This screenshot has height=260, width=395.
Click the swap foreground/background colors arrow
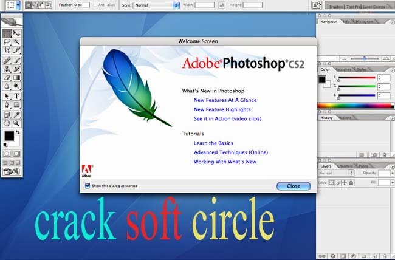[18, 132]
